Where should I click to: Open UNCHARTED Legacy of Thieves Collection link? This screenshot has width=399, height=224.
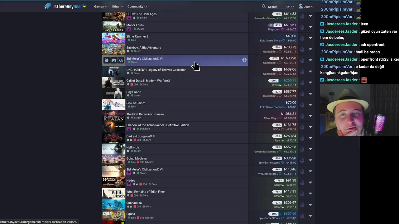[x=156, y=70]
